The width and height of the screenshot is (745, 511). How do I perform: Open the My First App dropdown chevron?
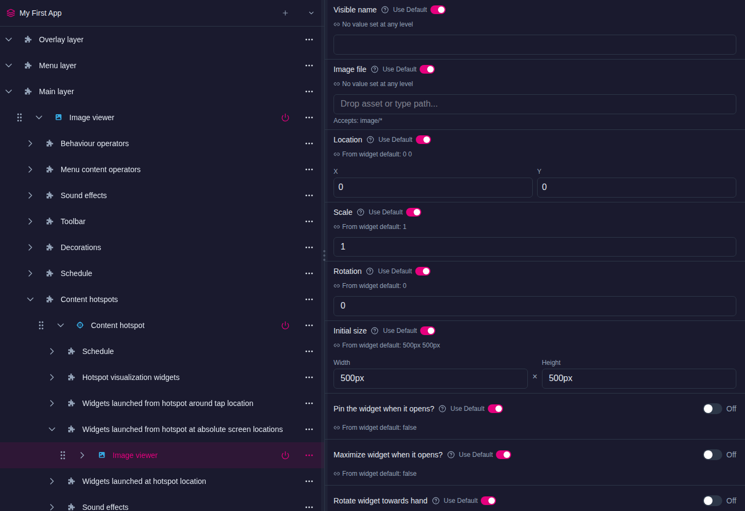click(311, 13)
